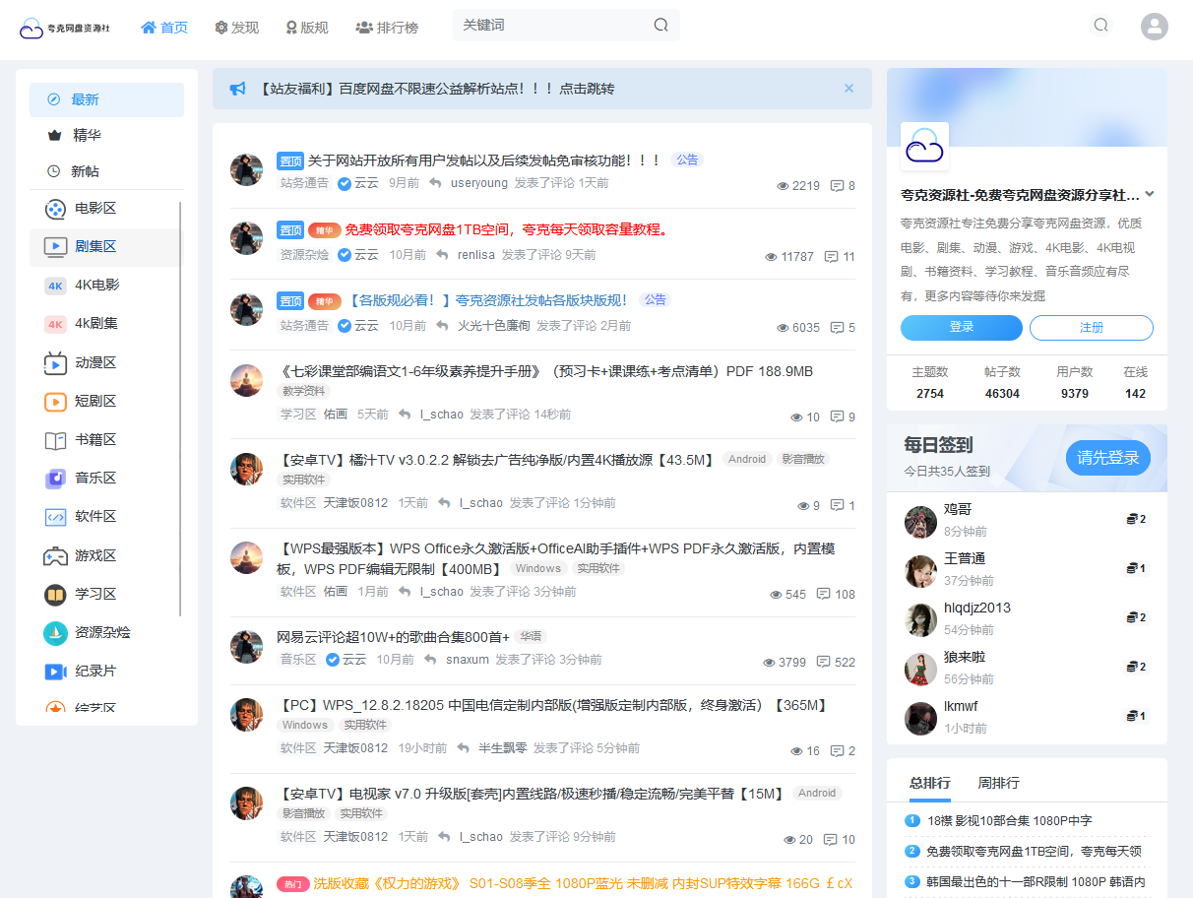Click the search magnifier in keyword box
The width and height of the screenshot is (1193, 898).
pos(660,25)
